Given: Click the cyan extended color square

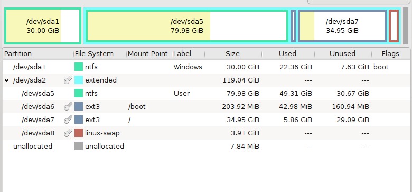Looking at the screenshot, I should click(x=79, y=80).
